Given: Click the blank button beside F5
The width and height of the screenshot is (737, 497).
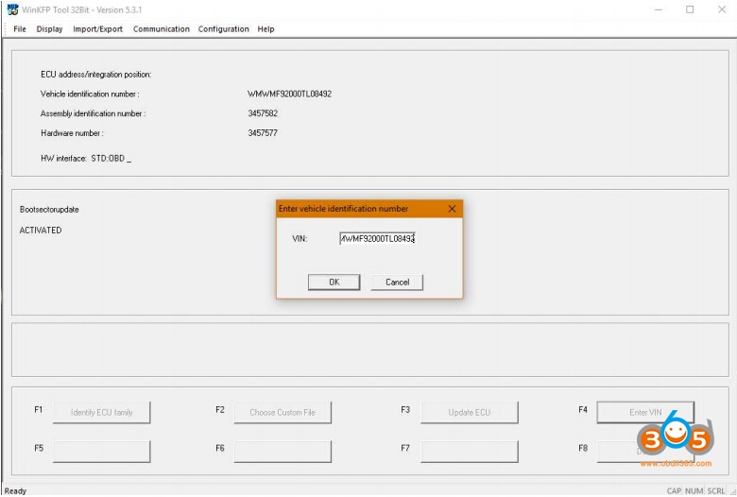Looking at the screenshot, I should tap(101, 450).
